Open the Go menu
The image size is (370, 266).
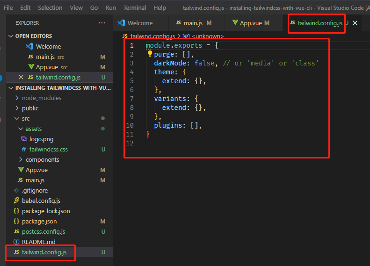pos(94,8)
